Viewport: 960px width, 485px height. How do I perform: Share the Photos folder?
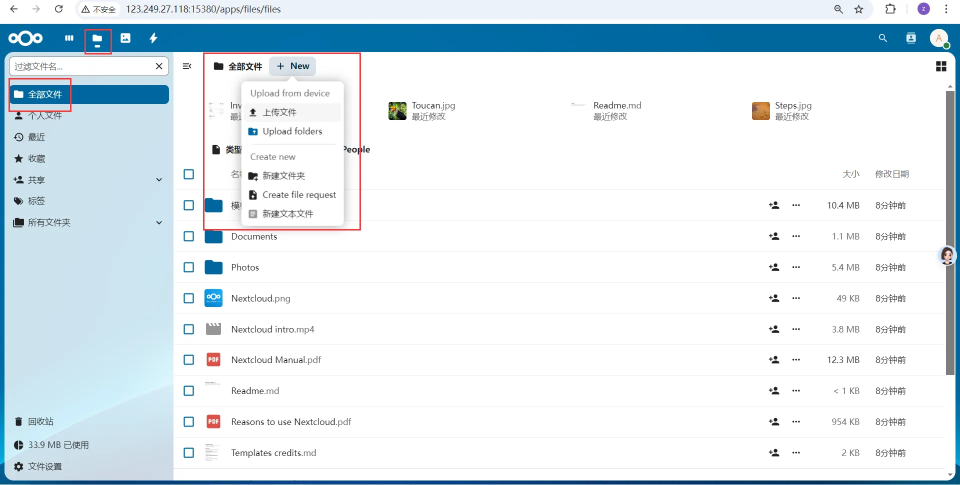coord(774,267)
